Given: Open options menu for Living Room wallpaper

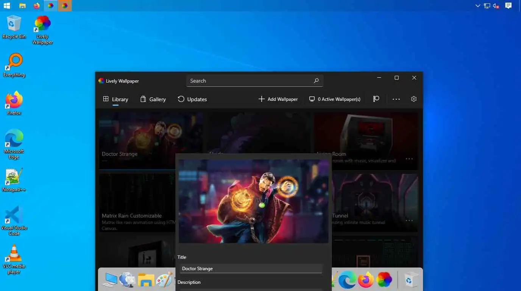Looking at the screenshot, I should [409, 159].
